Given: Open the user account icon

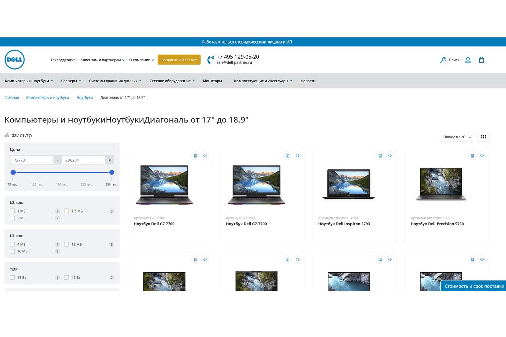Looking at the screenshot, I should (468, 60).
